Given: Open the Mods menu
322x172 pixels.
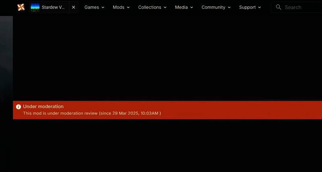Looking at the screenshot, I should [118, 7].
